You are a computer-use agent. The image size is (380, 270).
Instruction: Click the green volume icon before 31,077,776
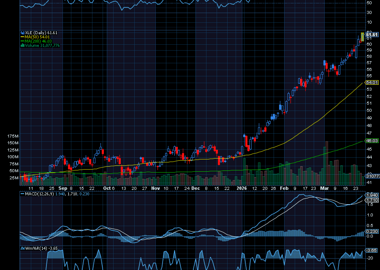pos(22,46)
